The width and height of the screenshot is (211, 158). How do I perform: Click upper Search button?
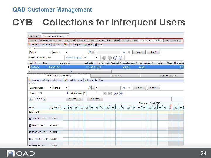coord(139,52)
